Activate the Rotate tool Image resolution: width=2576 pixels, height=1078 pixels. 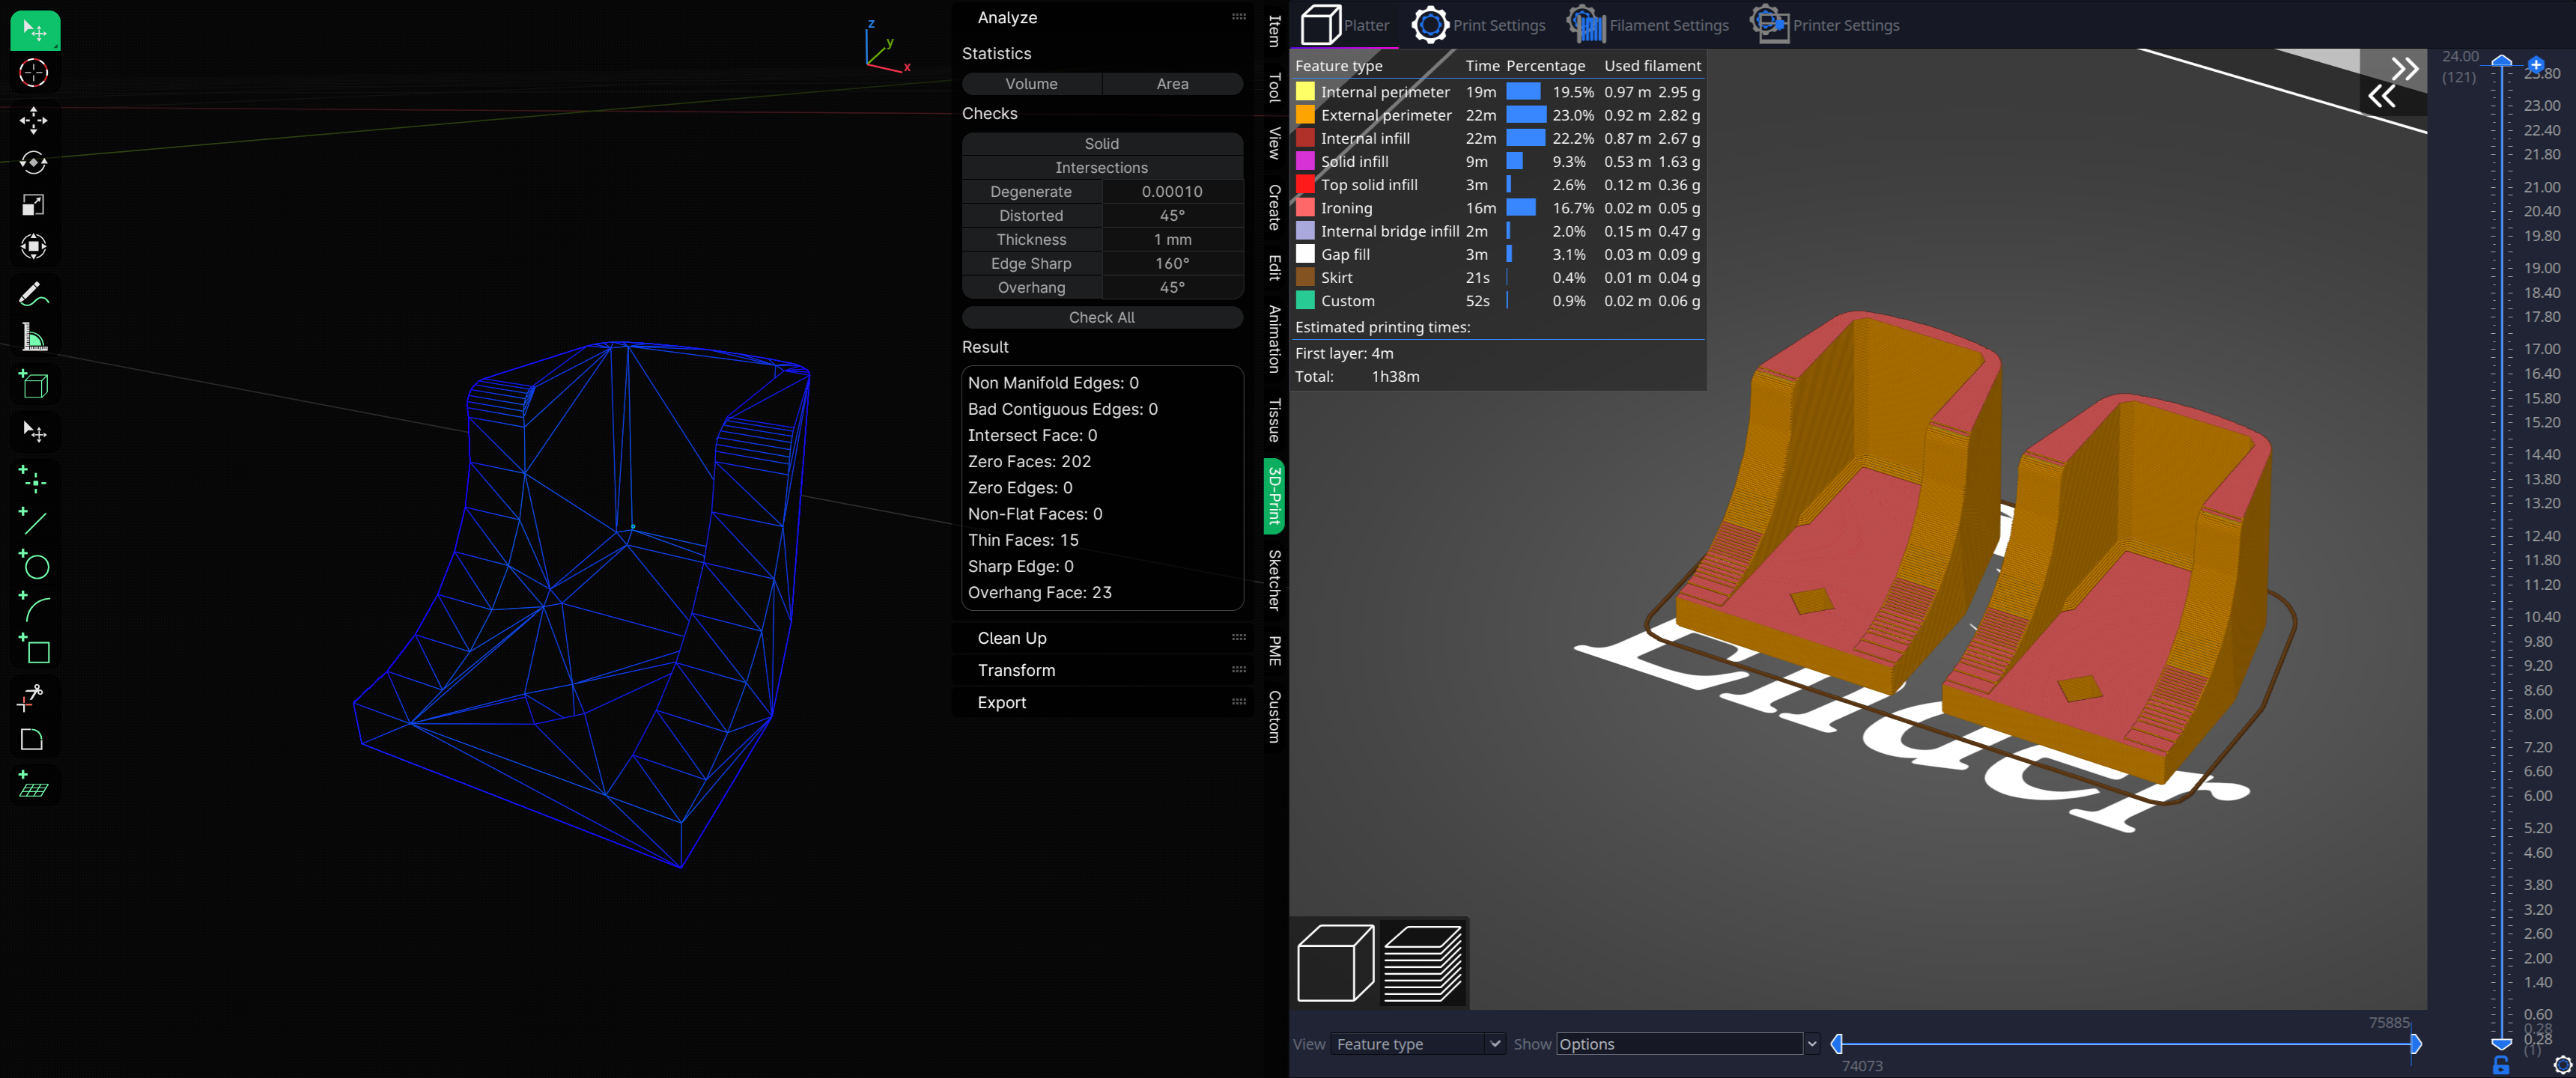tap(34, 163)
